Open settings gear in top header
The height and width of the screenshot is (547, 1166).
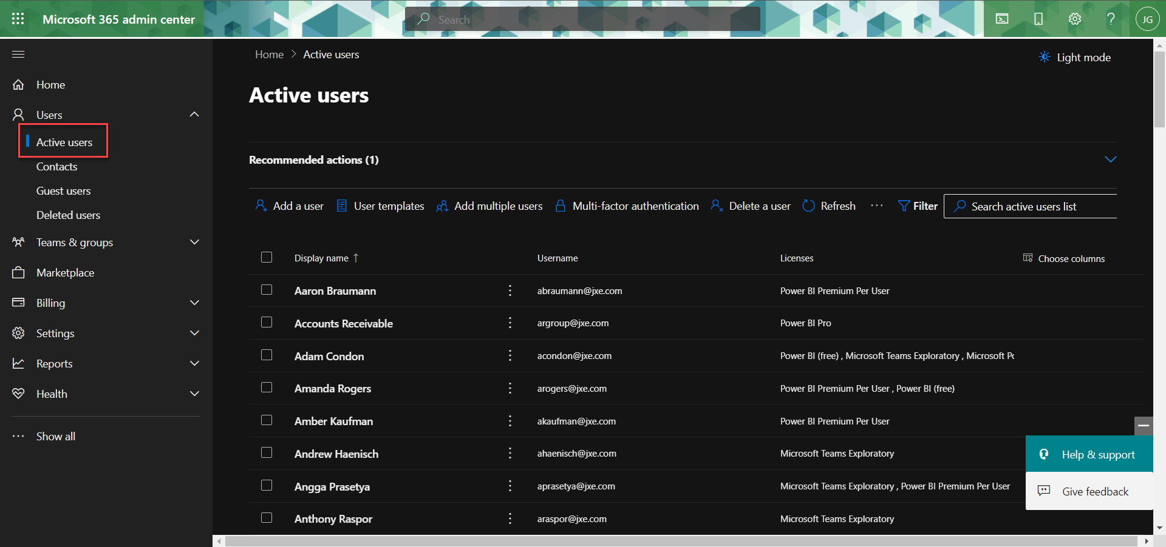(1075, 19)
